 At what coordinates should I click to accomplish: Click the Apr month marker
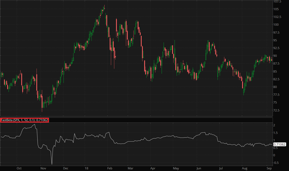[x=153, y=168]
